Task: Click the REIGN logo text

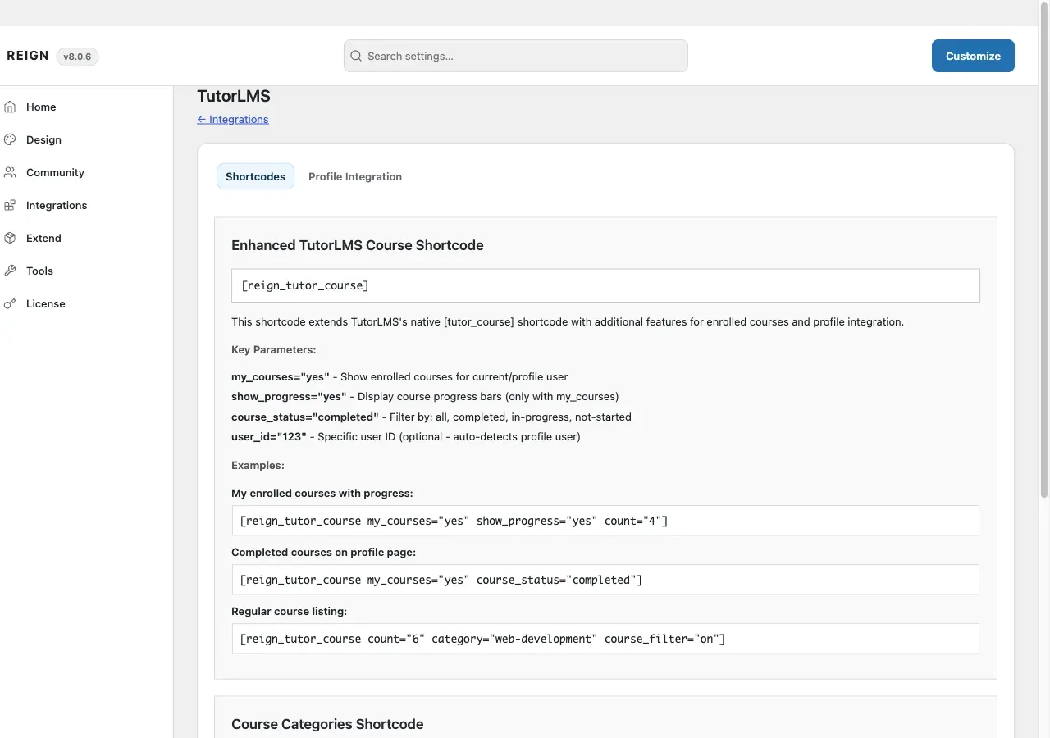Action: tap(28, 56)
